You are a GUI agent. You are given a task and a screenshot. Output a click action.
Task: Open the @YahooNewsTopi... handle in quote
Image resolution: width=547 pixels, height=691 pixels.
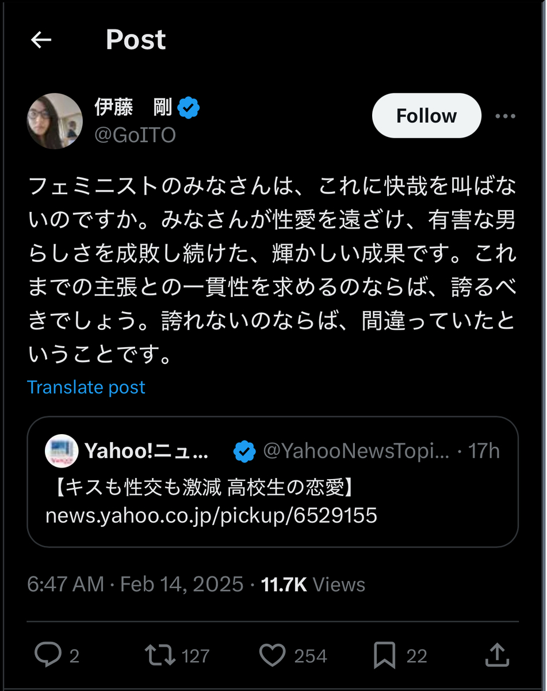pos(356,452)
